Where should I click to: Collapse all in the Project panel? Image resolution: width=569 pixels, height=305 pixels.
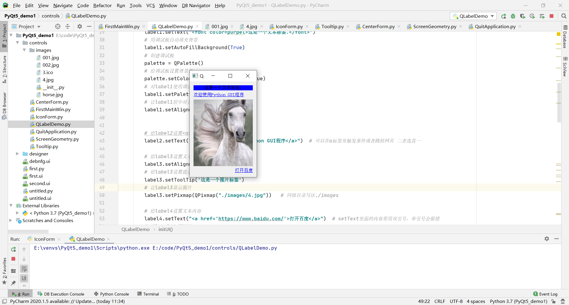[x=68, y=26]
